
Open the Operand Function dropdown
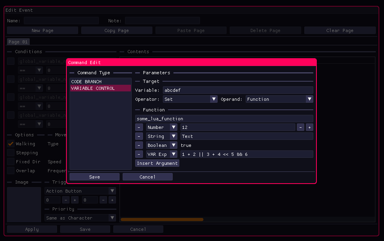pos(279,99)
